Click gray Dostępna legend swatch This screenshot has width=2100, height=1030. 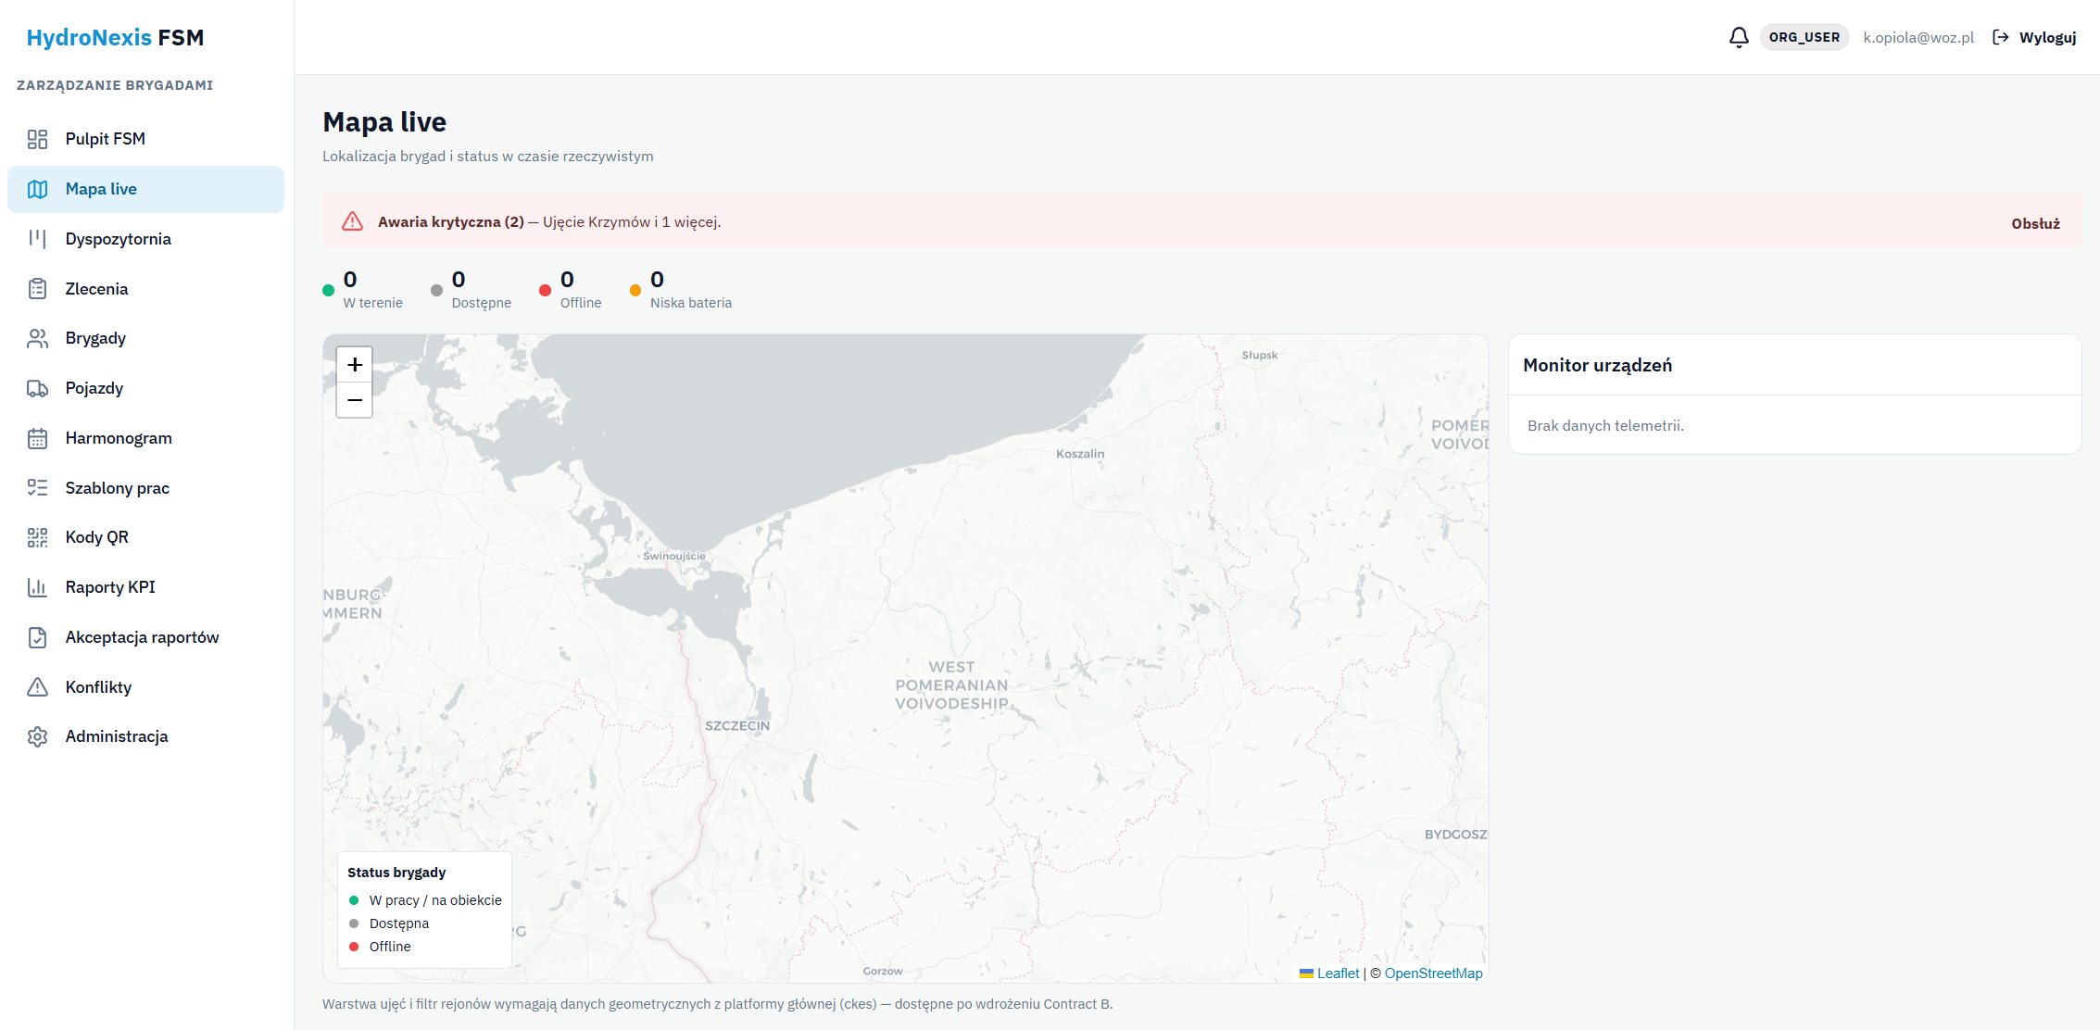(354, 923)
